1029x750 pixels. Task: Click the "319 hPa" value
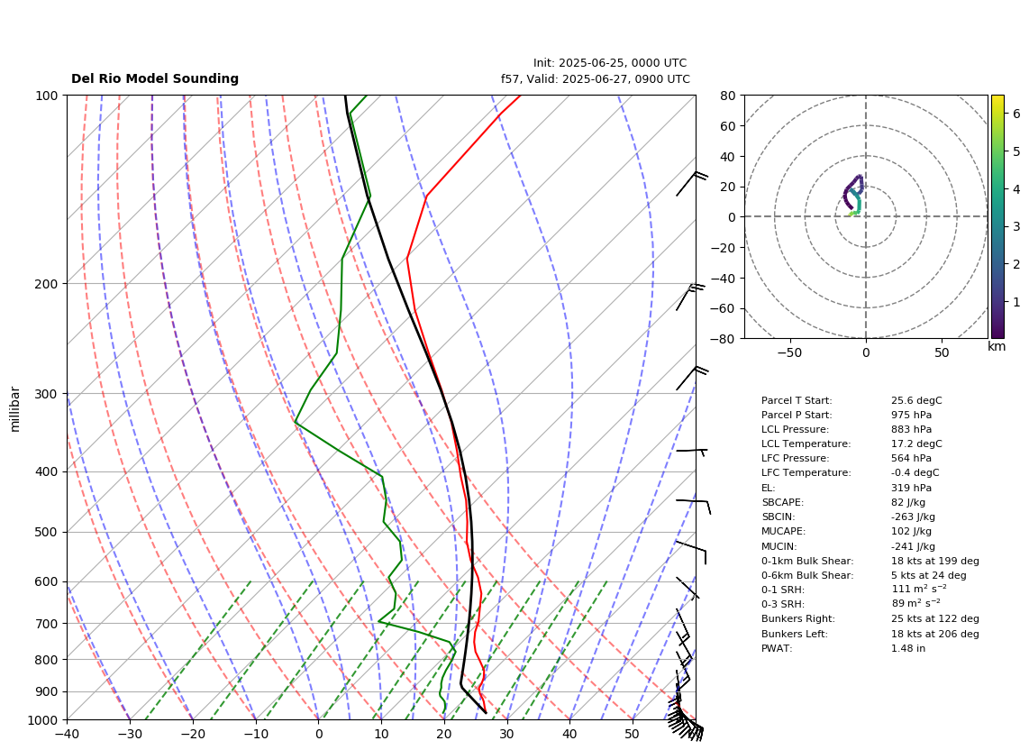click(x=911, y=488)
